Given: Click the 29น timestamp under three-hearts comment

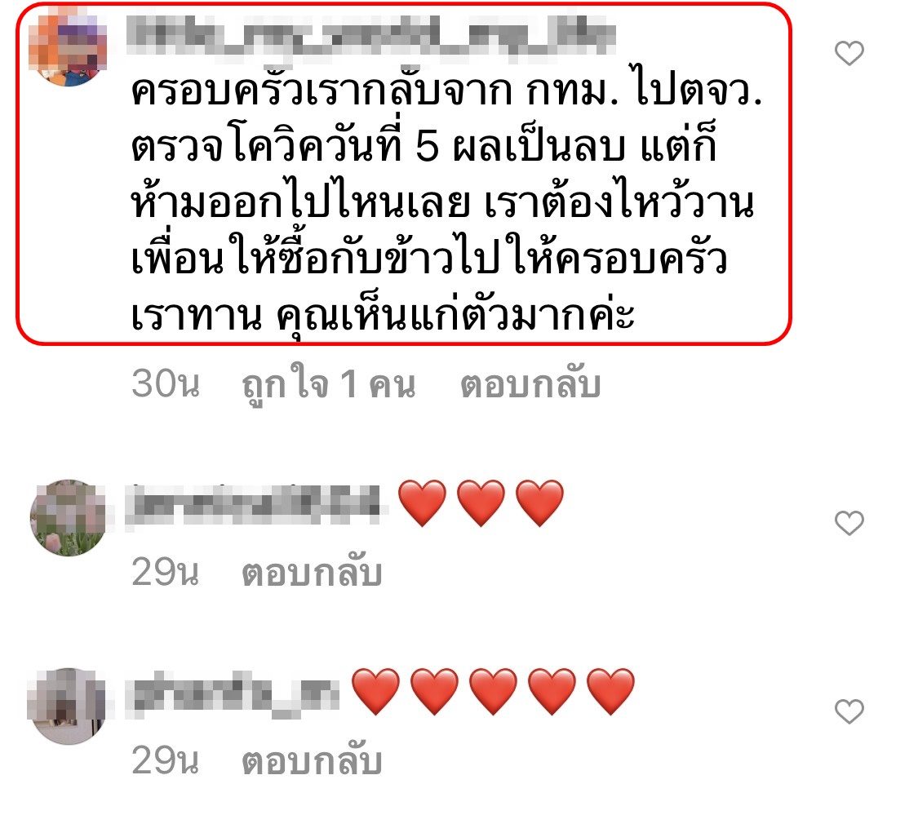Looking at the screenshot, I should point(166,571).
